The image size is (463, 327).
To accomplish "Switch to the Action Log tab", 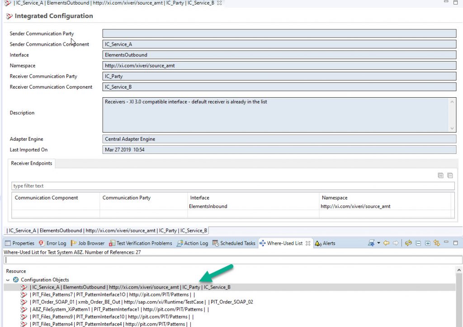I will pyautogui.click(x=193, y=243).
